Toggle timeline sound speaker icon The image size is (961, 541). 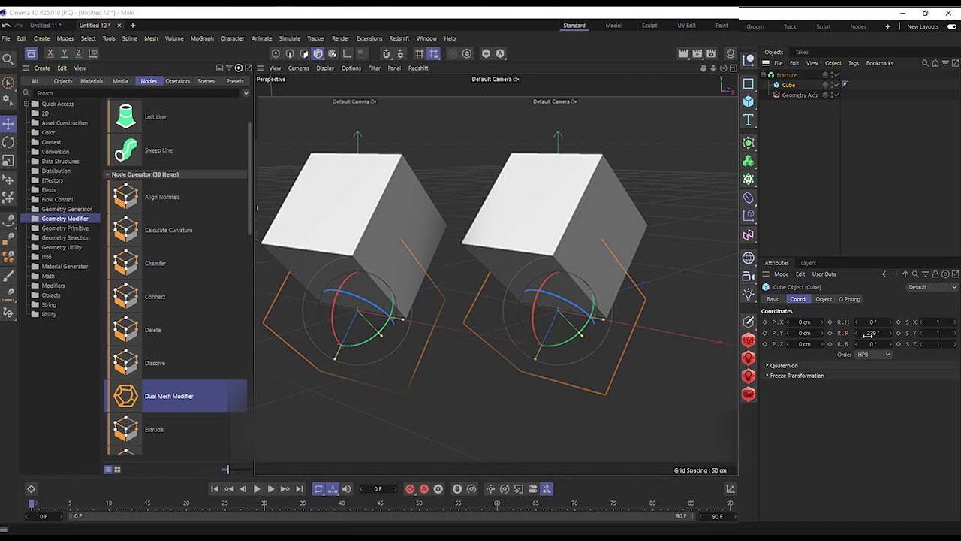point(347,489)
